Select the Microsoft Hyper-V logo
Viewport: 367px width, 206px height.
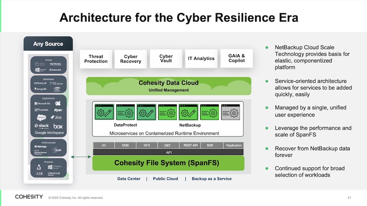[40, 70]
